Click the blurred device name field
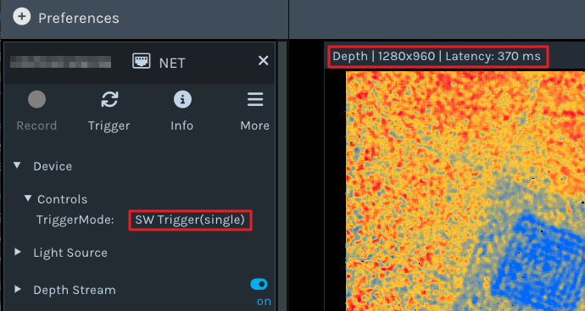This screenshot has height=311, width=585. click(60, 62)
